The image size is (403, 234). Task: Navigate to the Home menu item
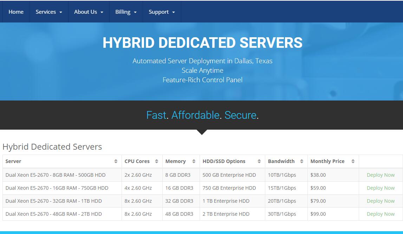tap(16, 12)
